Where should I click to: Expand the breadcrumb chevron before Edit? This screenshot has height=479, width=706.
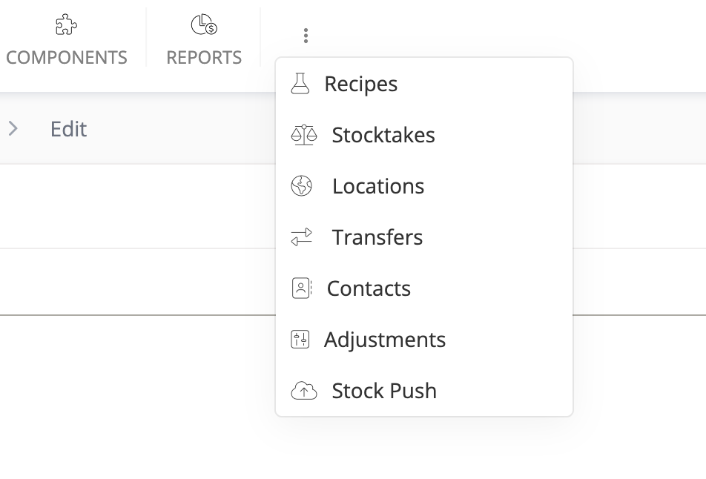(x=13, y=129)
